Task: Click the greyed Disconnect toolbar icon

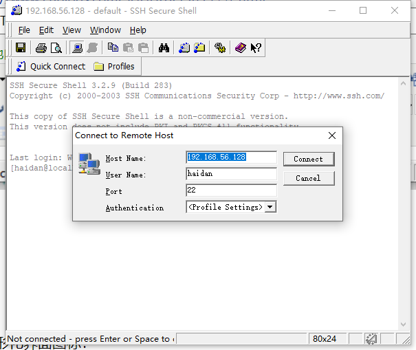Action: (92, 48)
